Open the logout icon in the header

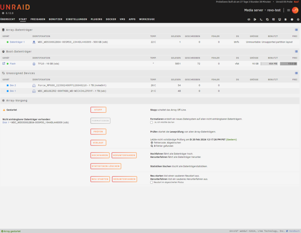pos(255,19)
